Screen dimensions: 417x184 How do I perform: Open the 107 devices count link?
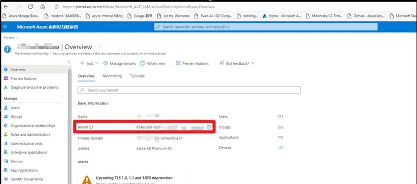pos(280,148)
